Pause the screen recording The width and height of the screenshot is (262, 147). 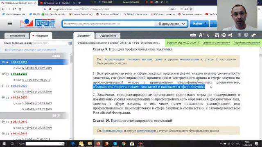pos(147,2)
